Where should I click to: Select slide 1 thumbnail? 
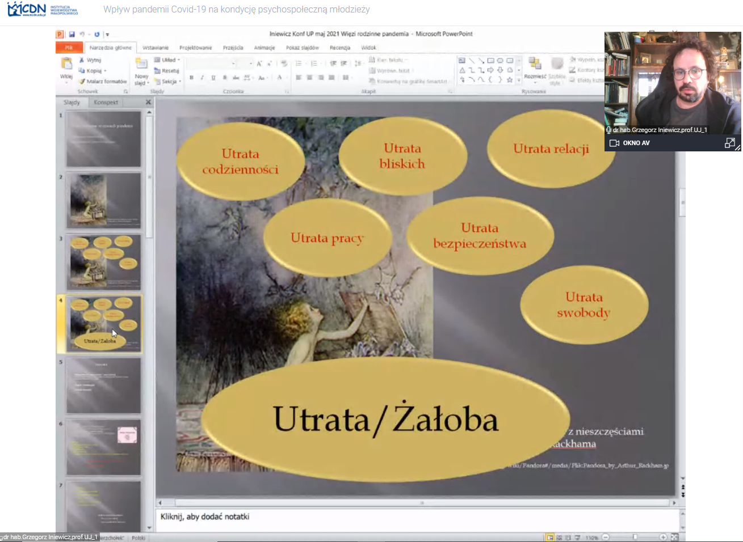click(x=103, y=139)
